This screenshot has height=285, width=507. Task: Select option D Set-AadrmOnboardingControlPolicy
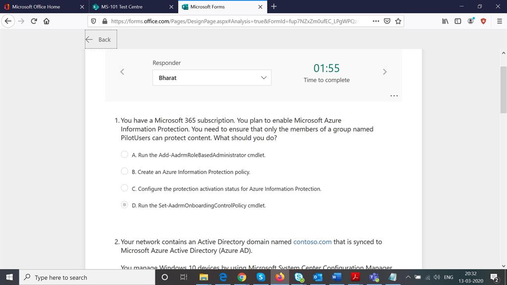tap(124, 205)
